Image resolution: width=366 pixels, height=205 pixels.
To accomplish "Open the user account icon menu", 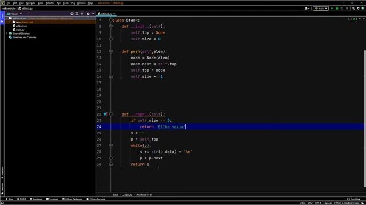I will pyautogui.click(x=307, y=9).
